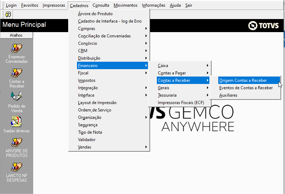Expand the Gerais submenu

[183, 88]
